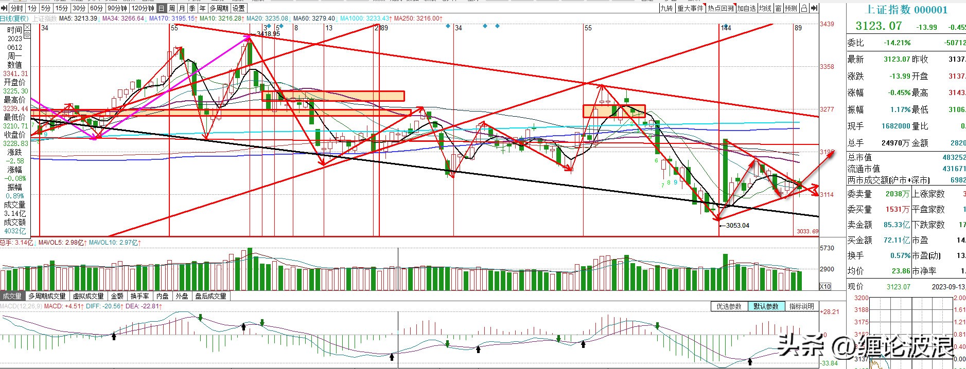Switch to 周 weekly period

tap(172, 8)
